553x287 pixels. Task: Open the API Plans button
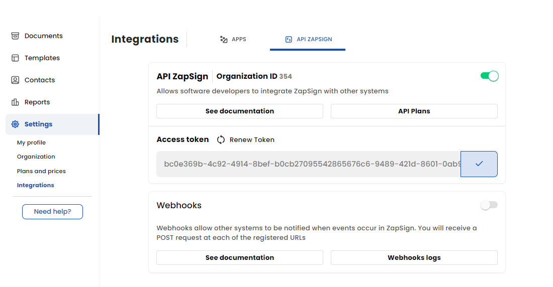click(414, 111)
